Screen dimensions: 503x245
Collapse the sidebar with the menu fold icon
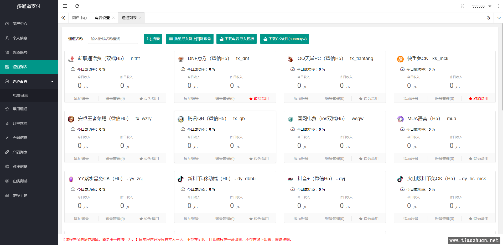pyautogui.click(x=65, y=6)
